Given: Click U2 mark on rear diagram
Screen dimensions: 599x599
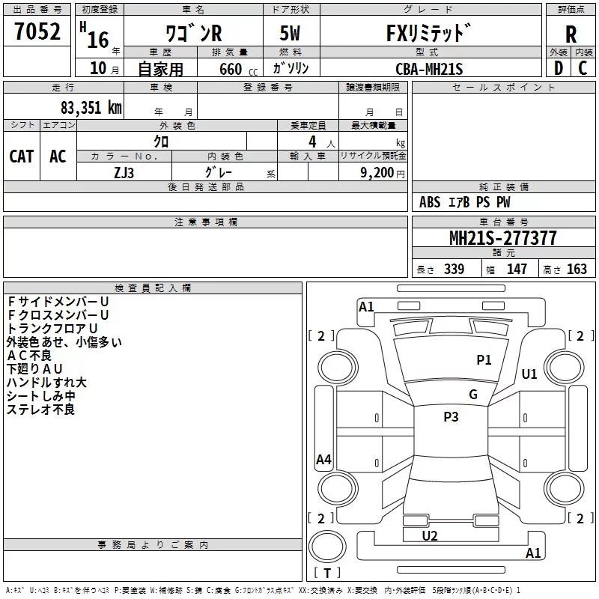Looking at the screenshot, I should click(430, 535).
